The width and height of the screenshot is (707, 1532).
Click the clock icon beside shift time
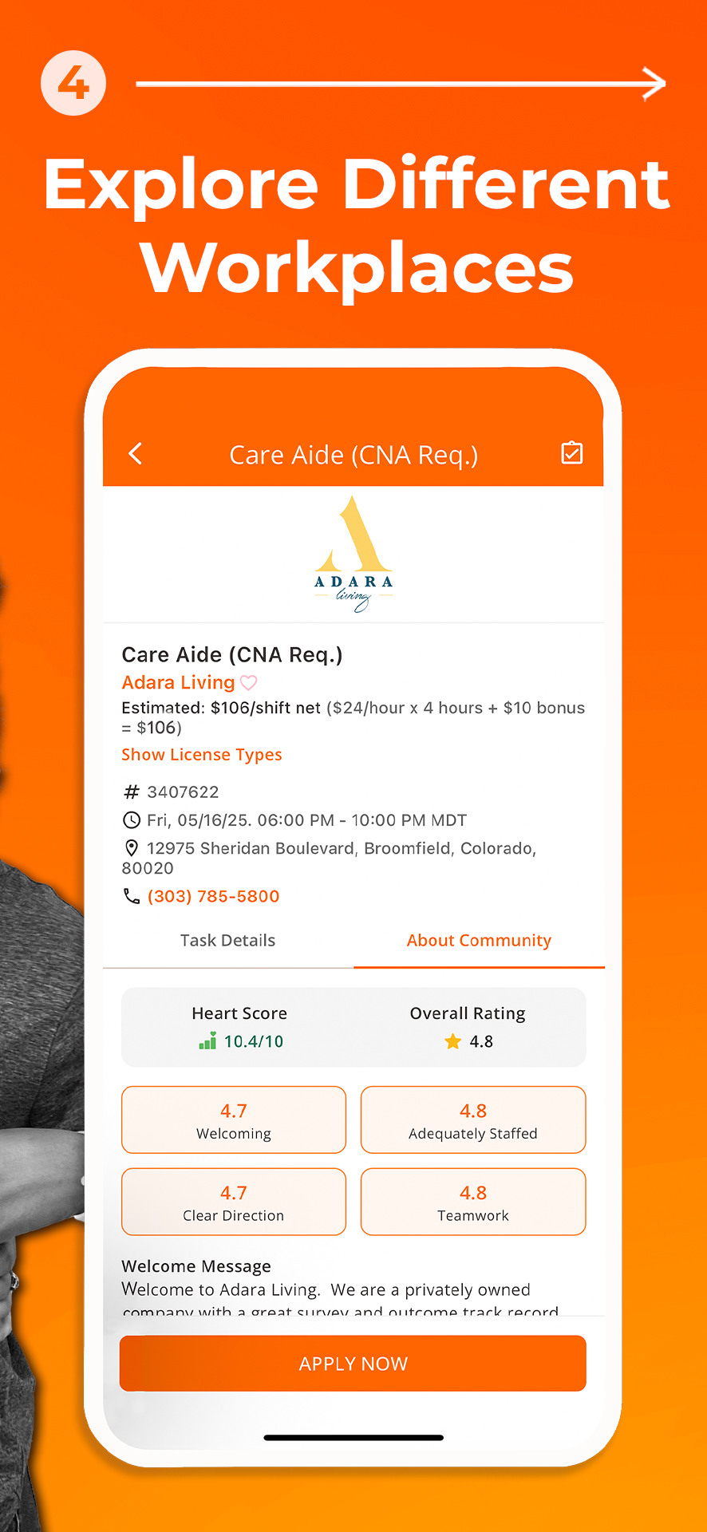pyautogui.click(x=132, y=820)
